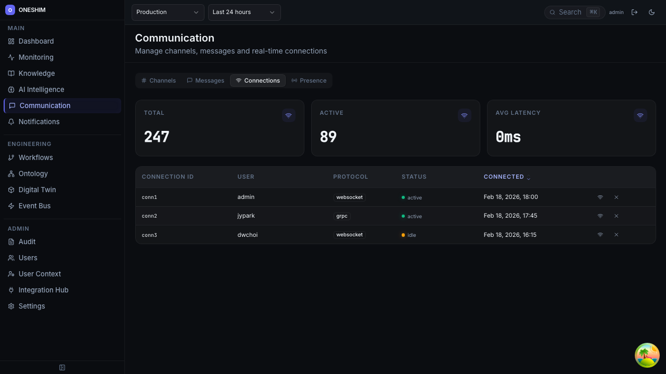Viewport: 666px width, 374px height.
Task: Toggle dark mode moon icon
Action: tap(651, 12)
